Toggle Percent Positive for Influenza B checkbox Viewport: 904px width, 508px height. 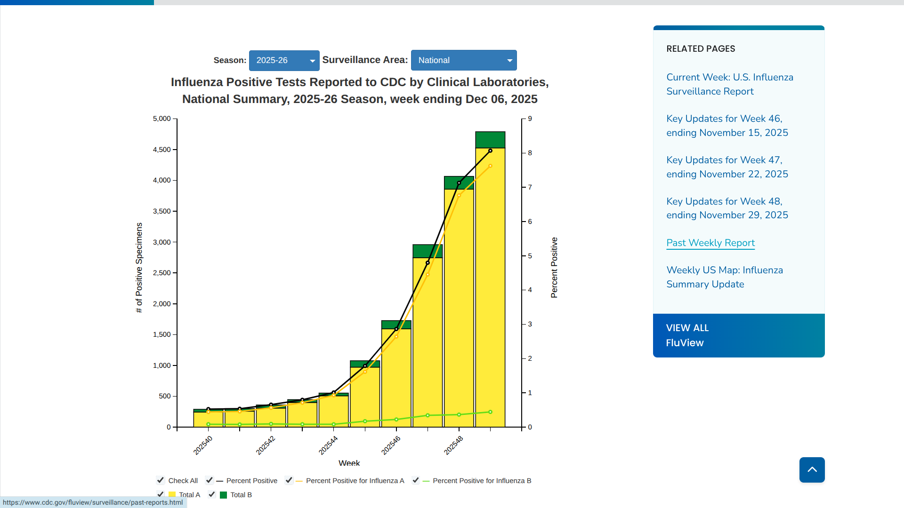coord(416,480)
